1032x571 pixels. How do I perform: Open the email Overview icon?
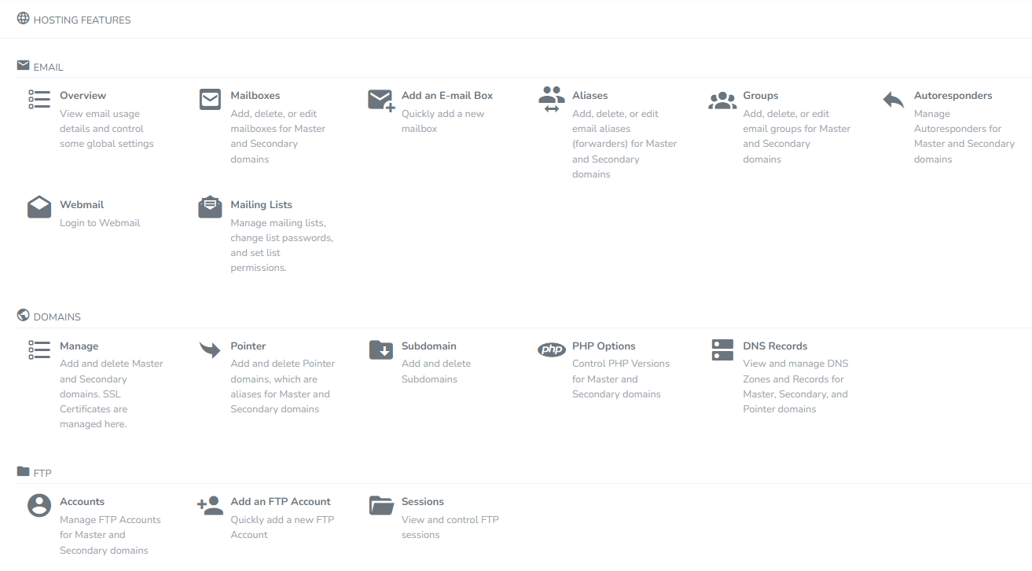(39, 99)
